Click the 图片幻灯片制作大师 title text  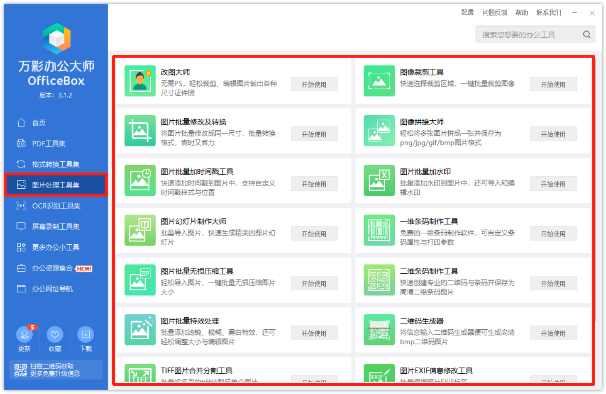tap(194, 221)
